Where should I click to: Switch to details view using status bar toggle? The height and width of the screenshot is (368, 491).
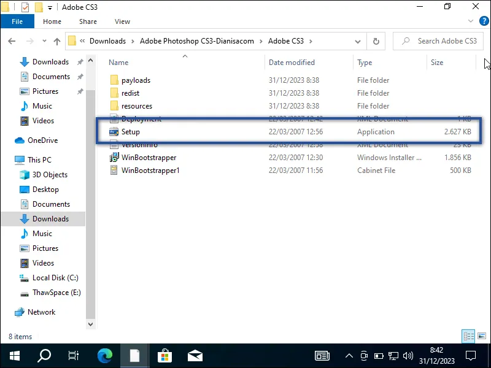(x=467, y=336)
